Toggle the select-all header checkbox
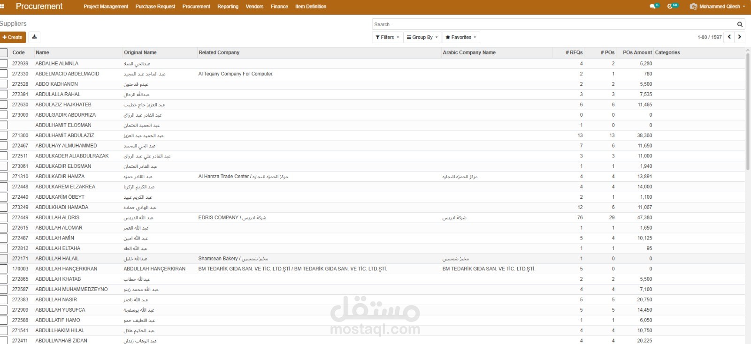751x344 pixels. tap(3, 52)
